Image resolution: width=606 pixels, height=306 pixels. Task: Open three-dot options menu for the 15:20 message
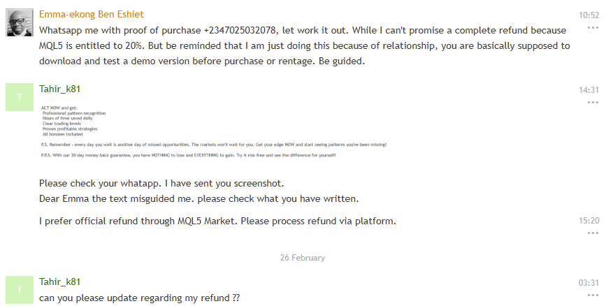click(593, 233)
